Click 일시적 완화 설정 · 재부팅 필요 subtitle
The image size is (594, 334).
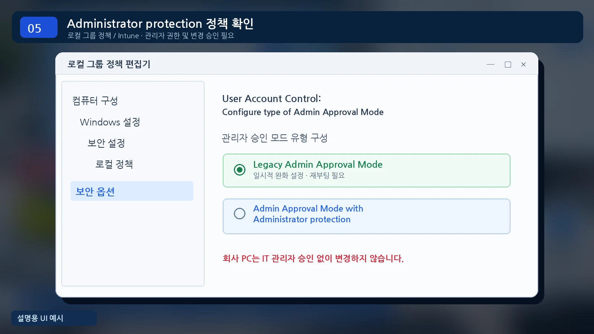(299, 175)
